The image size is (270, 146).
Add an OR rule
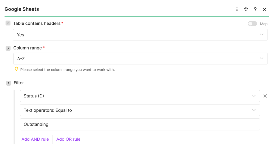[68, 139]
